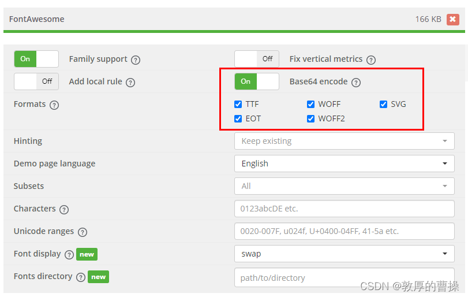
Task: Focus the Unicode ranges input field
Action: click(x=345, y=231)
